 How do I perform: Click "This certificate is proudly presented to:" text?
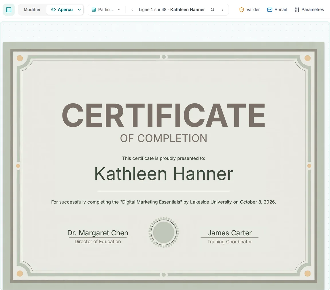(164, 158)
